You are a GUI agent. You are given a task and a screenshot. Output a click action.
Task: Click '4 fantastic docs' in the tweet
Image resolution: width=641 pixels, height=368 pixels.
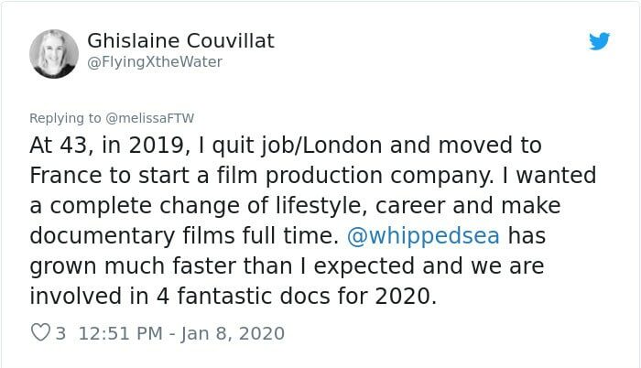[244, 296]
